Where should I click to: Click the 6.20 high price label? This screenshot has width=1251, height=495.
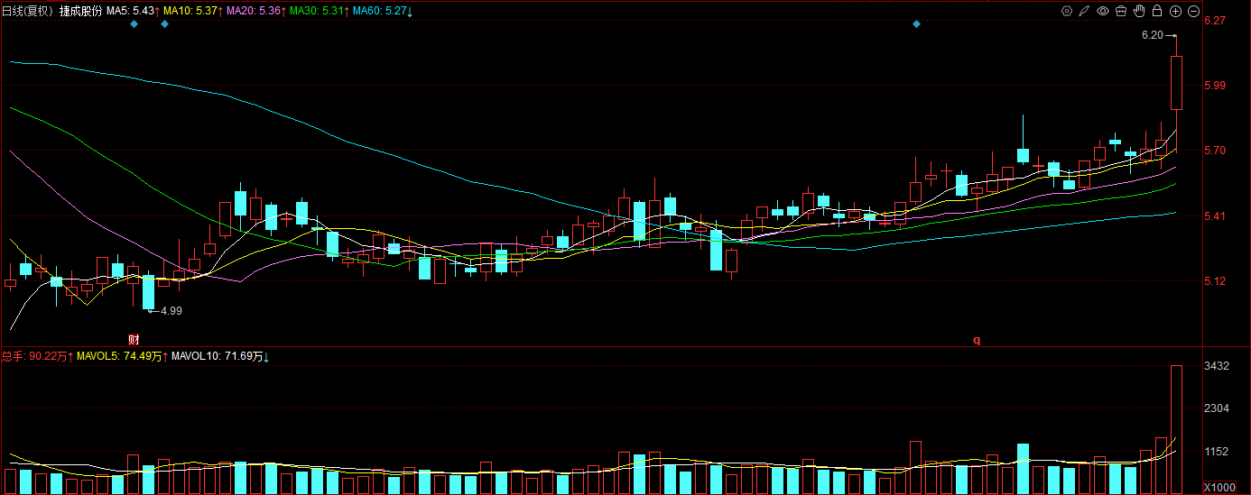point(1152,35)
